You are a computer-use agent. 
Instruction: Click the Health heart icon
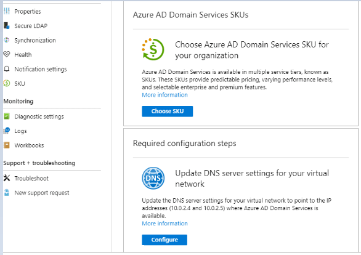(x=7, y=54)
